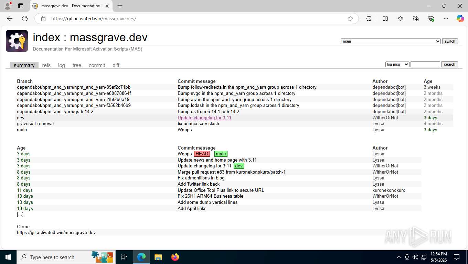The image size is (468, 264).
Task: Launch File Explorer from the taskbar
Action: click(158, 257)
